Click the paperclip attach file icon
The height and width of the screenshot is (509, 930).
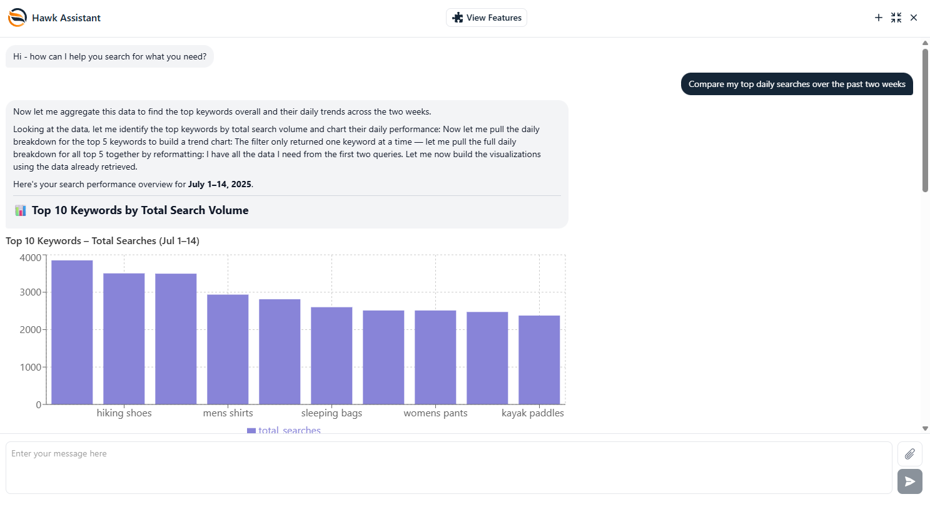pos(910,454)
